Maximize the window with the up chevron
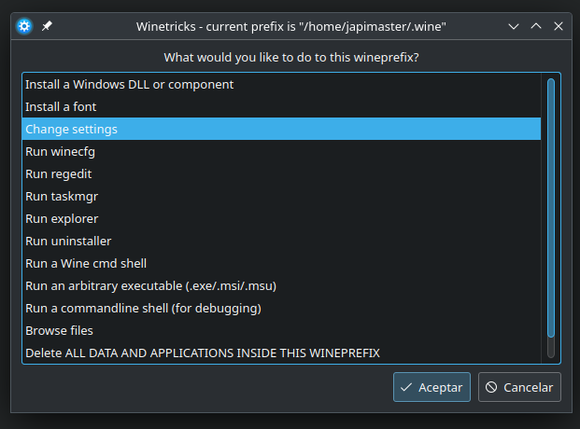The image size is (580, 429). (x=536, y=26)
